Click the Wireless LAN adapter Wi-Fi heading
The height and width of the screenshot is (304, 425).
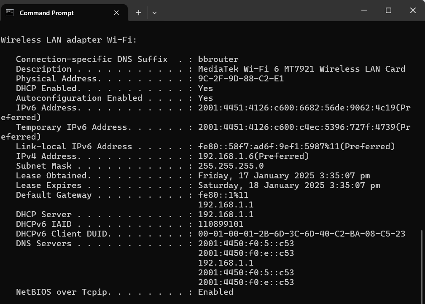(x=69, y=40)
